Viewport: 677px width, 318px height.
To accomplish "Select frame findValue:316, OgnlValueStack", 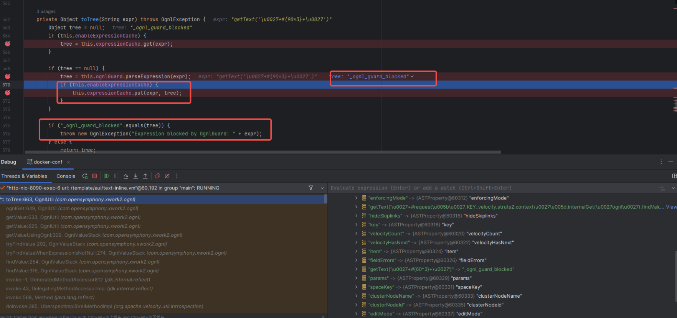I will (x=163, y=270).
